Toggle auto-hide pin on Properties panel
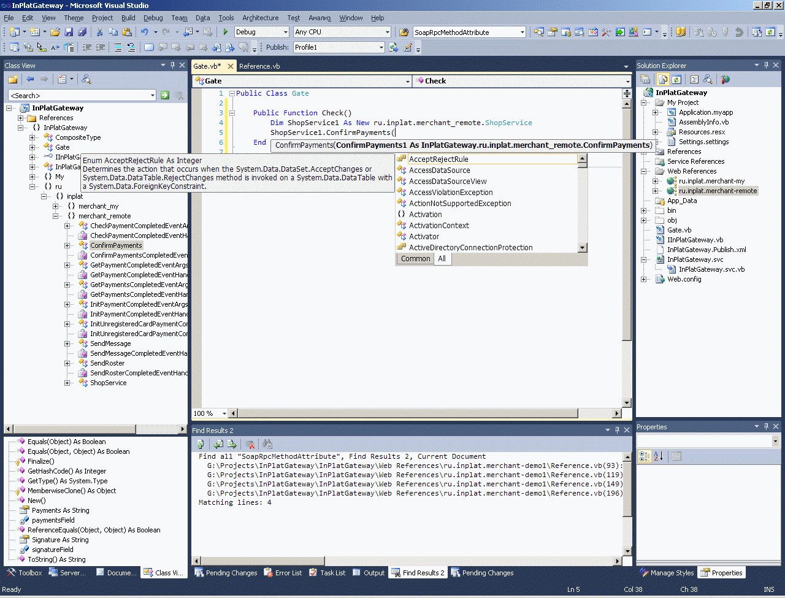This screenshot has width=785, height=598. [x=767, y=426]
